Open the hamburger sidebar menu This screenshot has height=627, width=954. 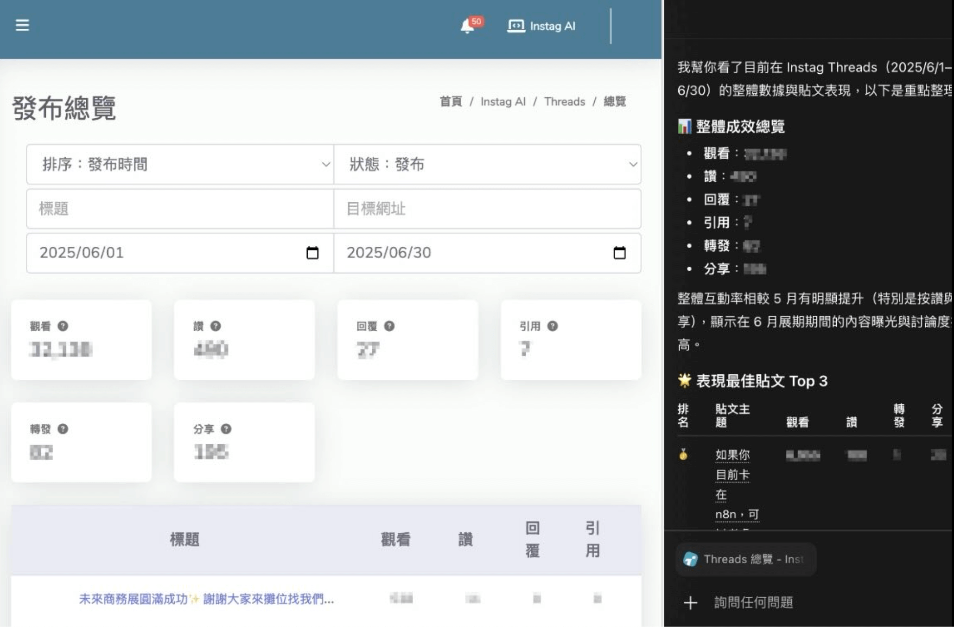(x=22, y=25)
